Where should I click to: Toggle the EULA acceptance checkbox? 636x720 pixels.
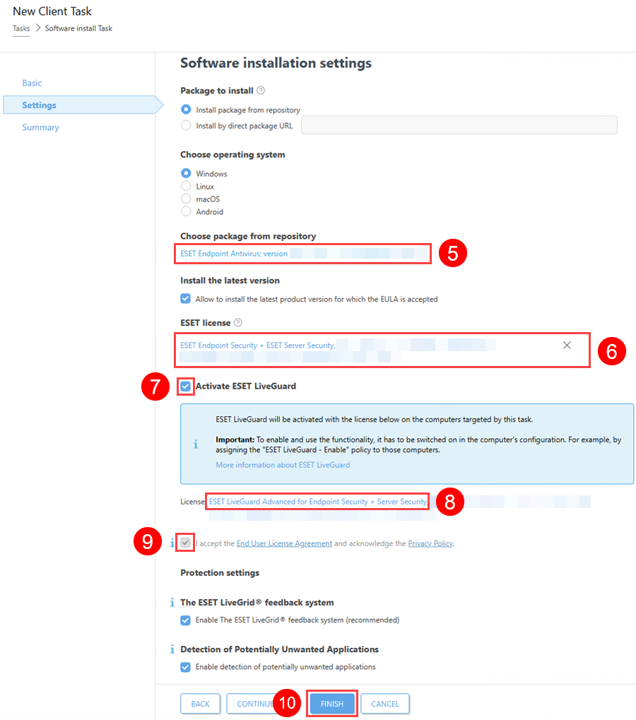click(186, 543)
